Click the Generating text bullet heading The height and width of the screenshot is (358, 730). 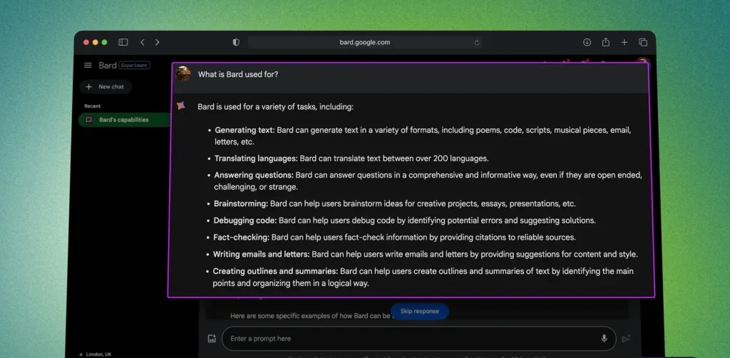pos(245,130)
